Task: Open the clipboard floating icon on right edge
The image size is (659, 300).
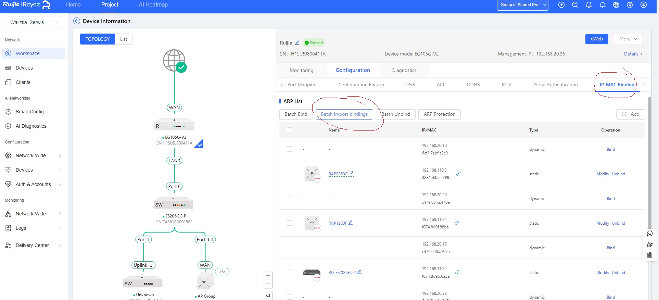Action: [x=650, y=255]
